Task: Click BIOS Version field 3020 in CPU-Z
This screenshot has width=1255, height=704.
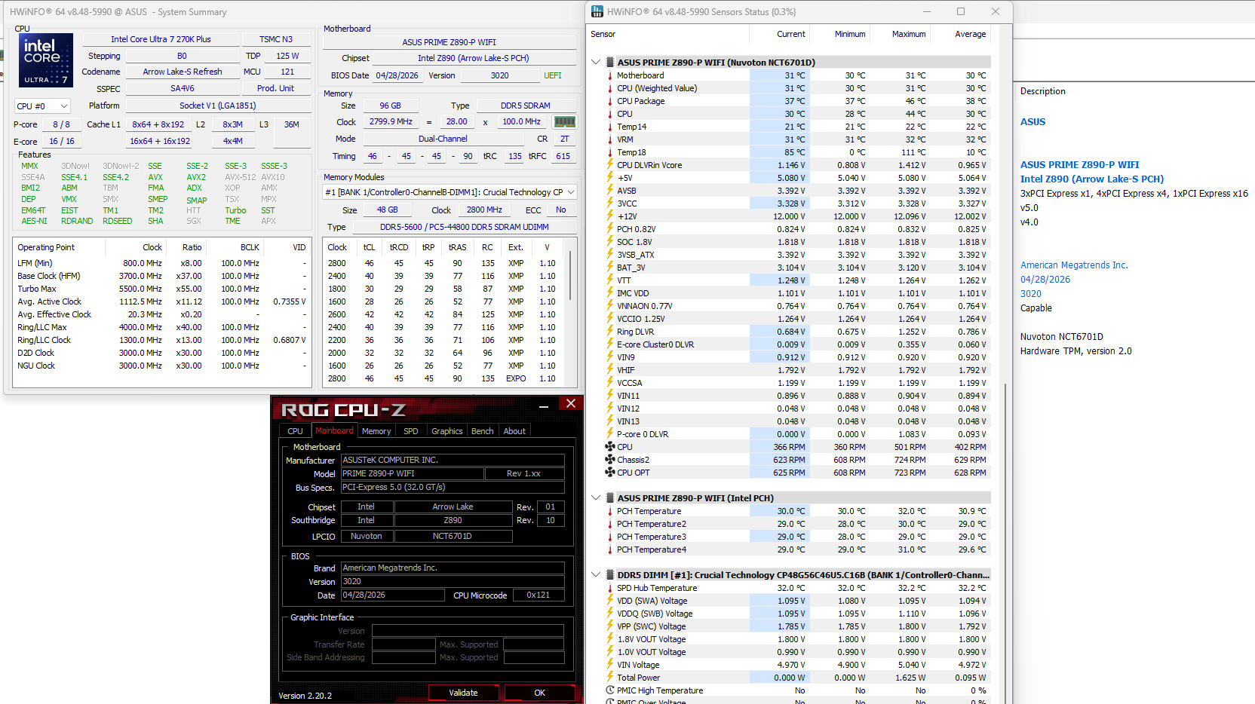Action: (x=453, y=582)
